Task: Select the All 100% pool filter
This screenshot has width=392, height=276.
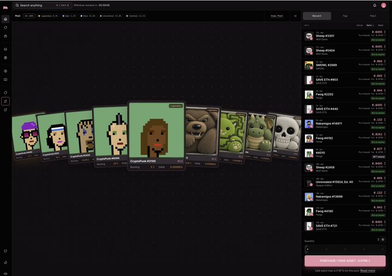Action: pos(29,16)
